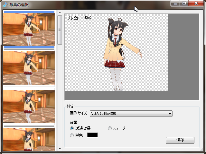Select the fourth partially visible photo thumbnail
Viewport: 206px width, 154px height.
click(29, 139)
